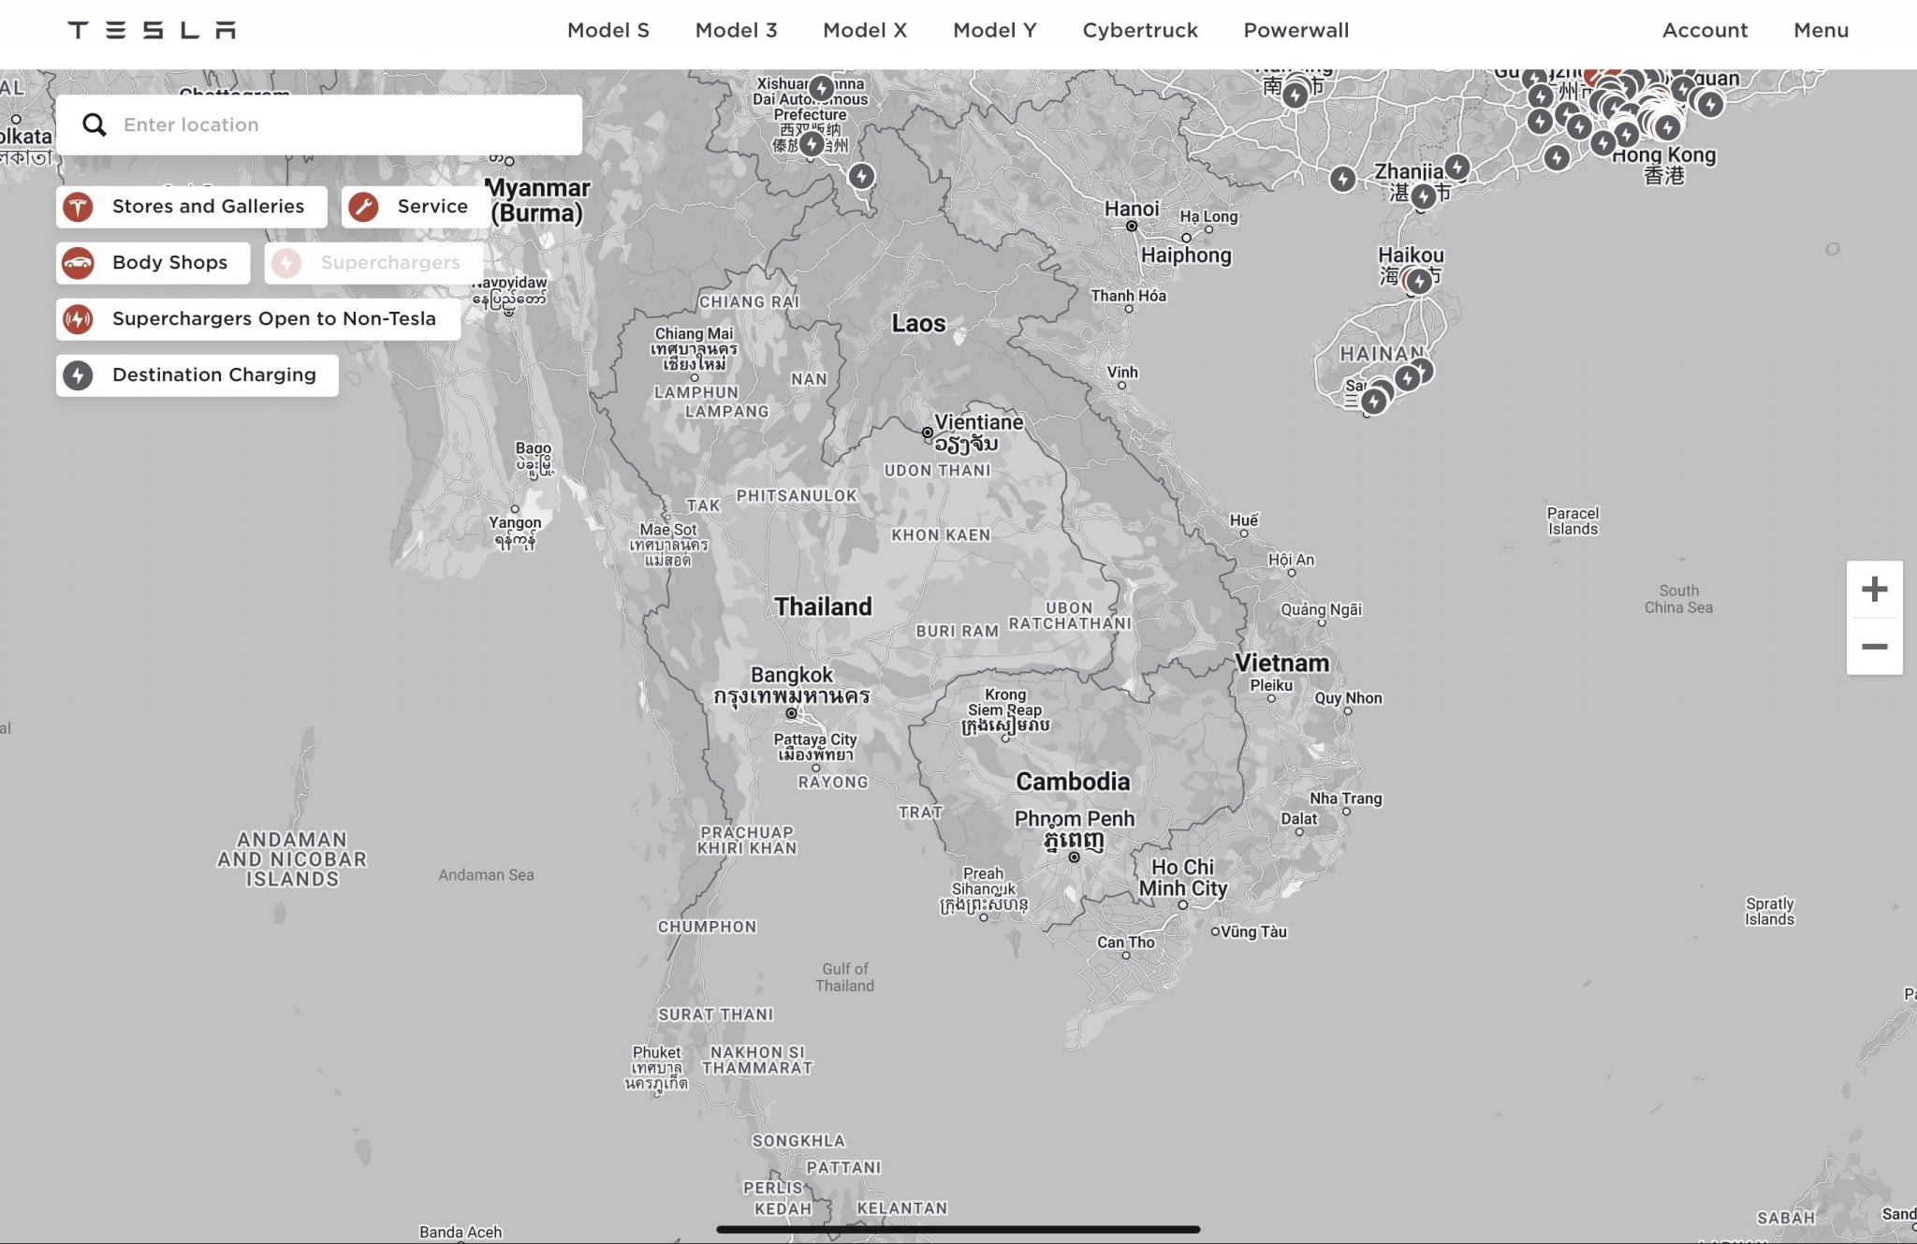Click the zoom out minus button
This screenshot has height=1244, width=1917.
1874,646
